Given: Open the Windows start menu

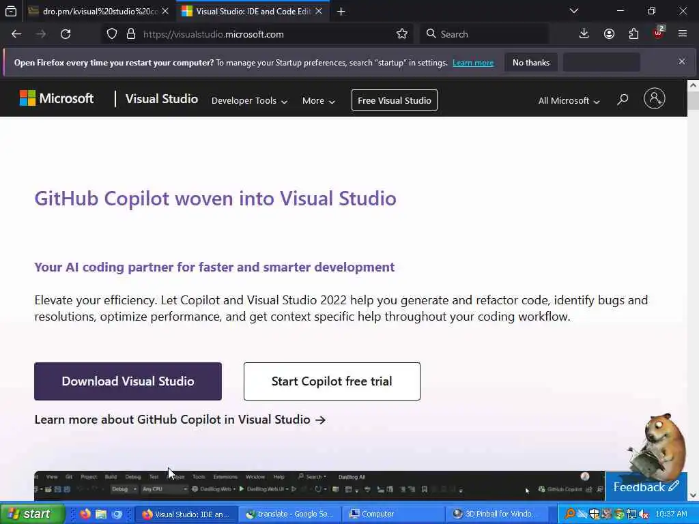Looking at the screenshot, I should pos(32,514).
